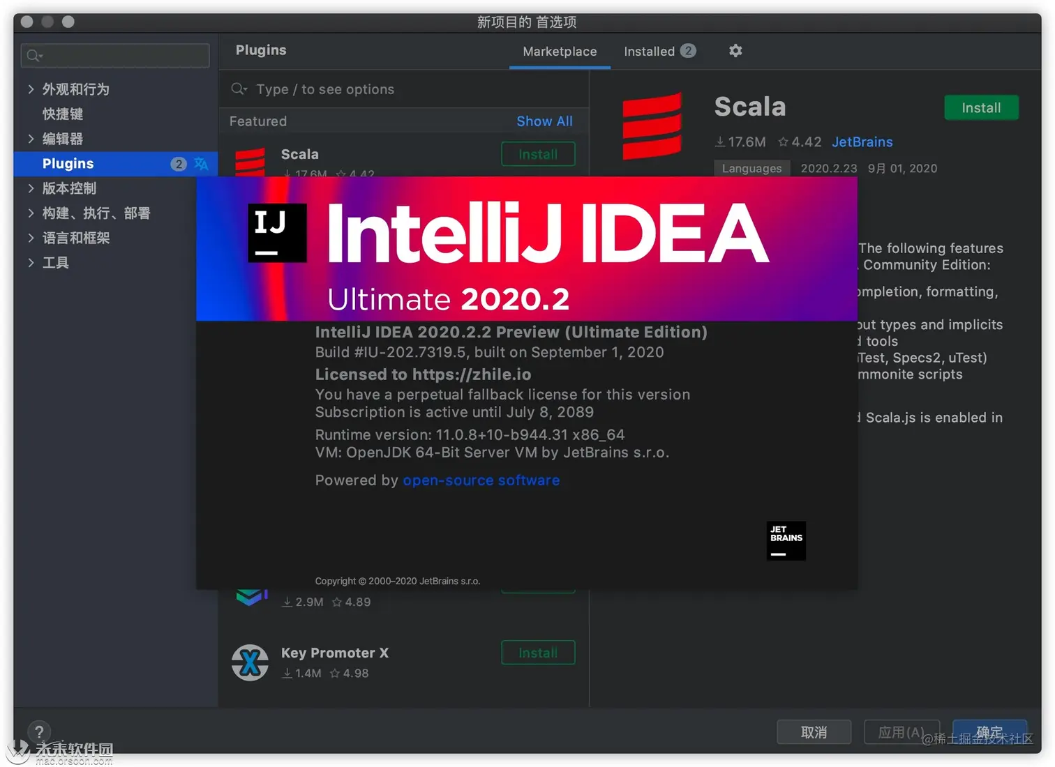
Task: Click the 应用(A) apply button
Action: tap(901, 732)
